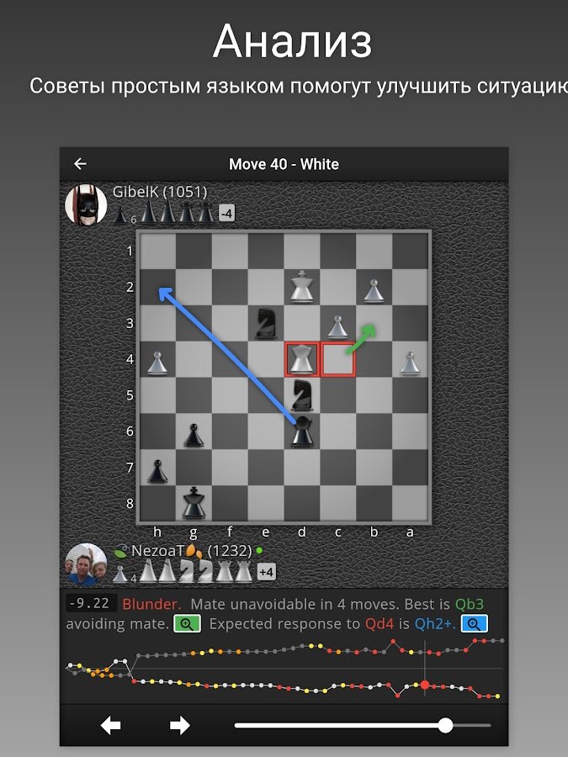
Task: Tap the highlighted empty c4 square
Action: click(x=338, y=359)
